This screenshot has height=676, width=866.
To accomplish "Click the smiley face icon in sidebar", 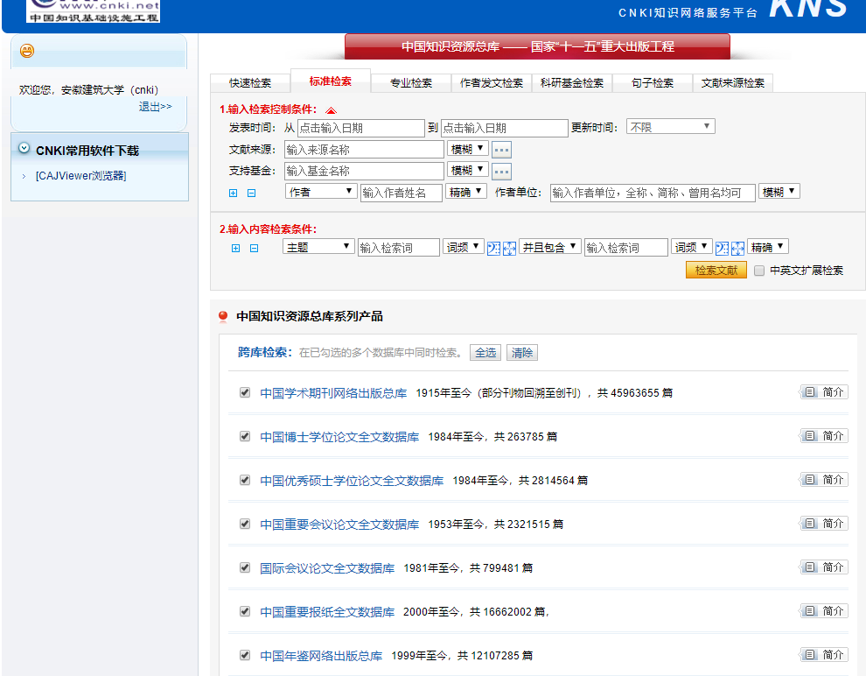I will [27, 51].
